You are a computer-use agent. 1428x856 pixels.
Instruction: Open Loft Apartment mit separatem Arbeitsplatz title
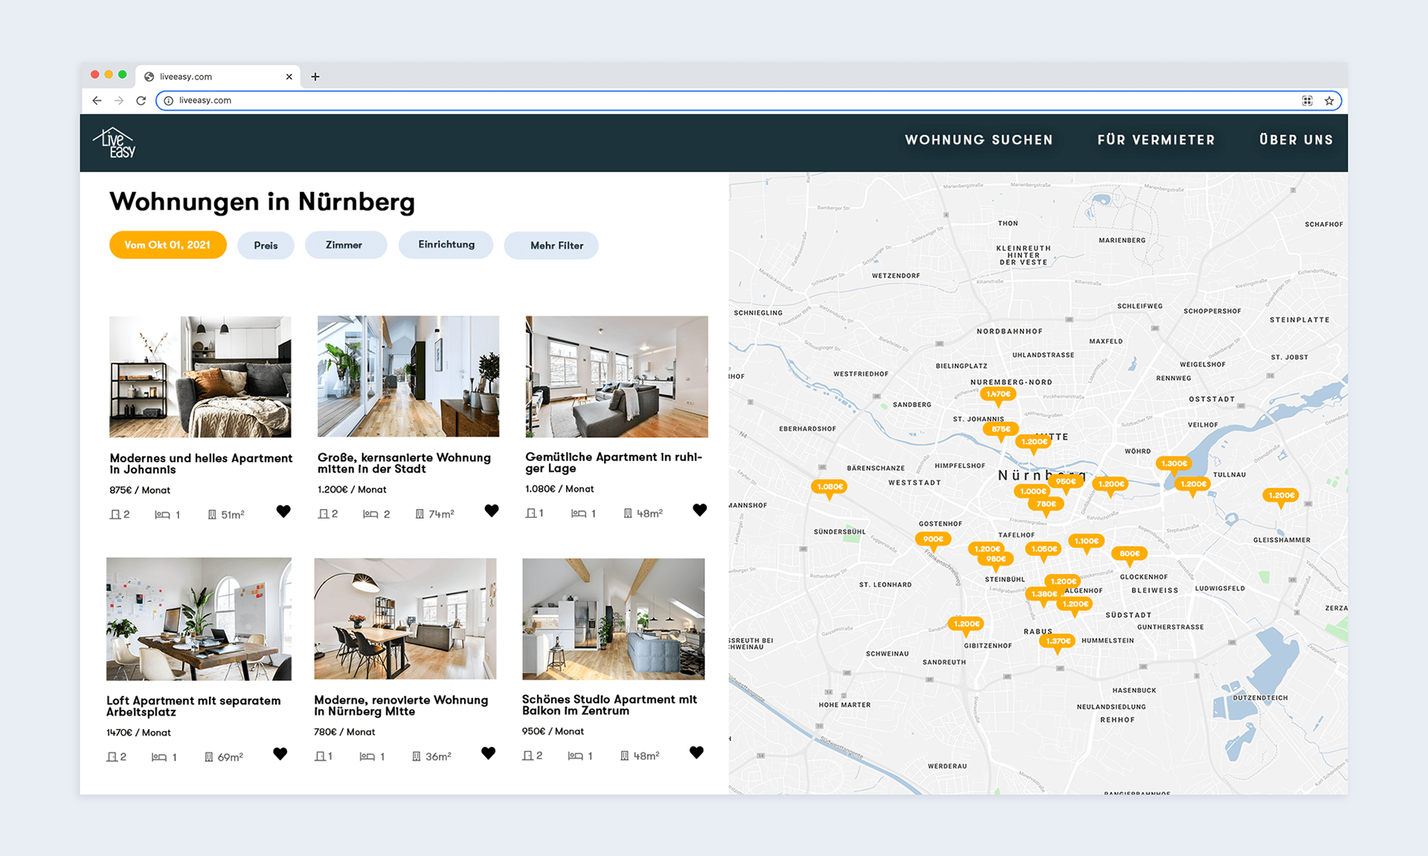point(193,706)
